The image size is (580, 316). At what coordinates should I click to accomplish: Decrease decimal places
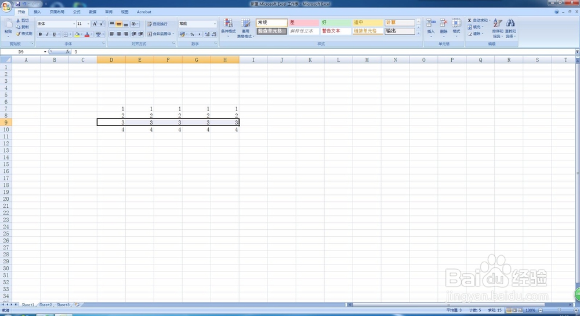[214, 34]
